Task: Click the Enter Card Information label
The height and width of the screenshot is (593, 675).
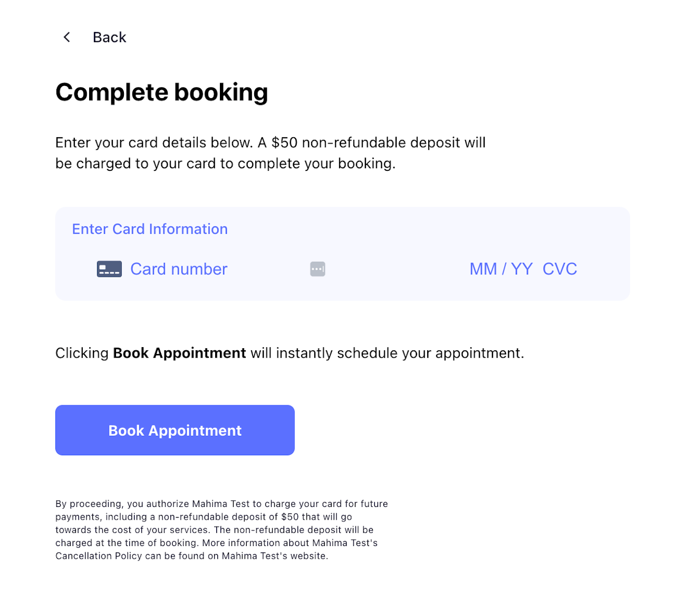Action: pos(150,229)
